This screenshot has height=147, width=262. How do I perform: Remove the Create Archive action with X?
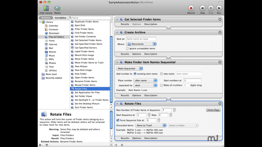tap(220, 32)
